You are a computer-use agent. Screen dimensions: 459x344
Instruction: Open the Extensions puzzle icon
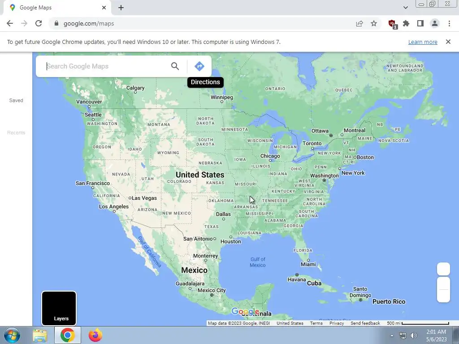[406, 23]
